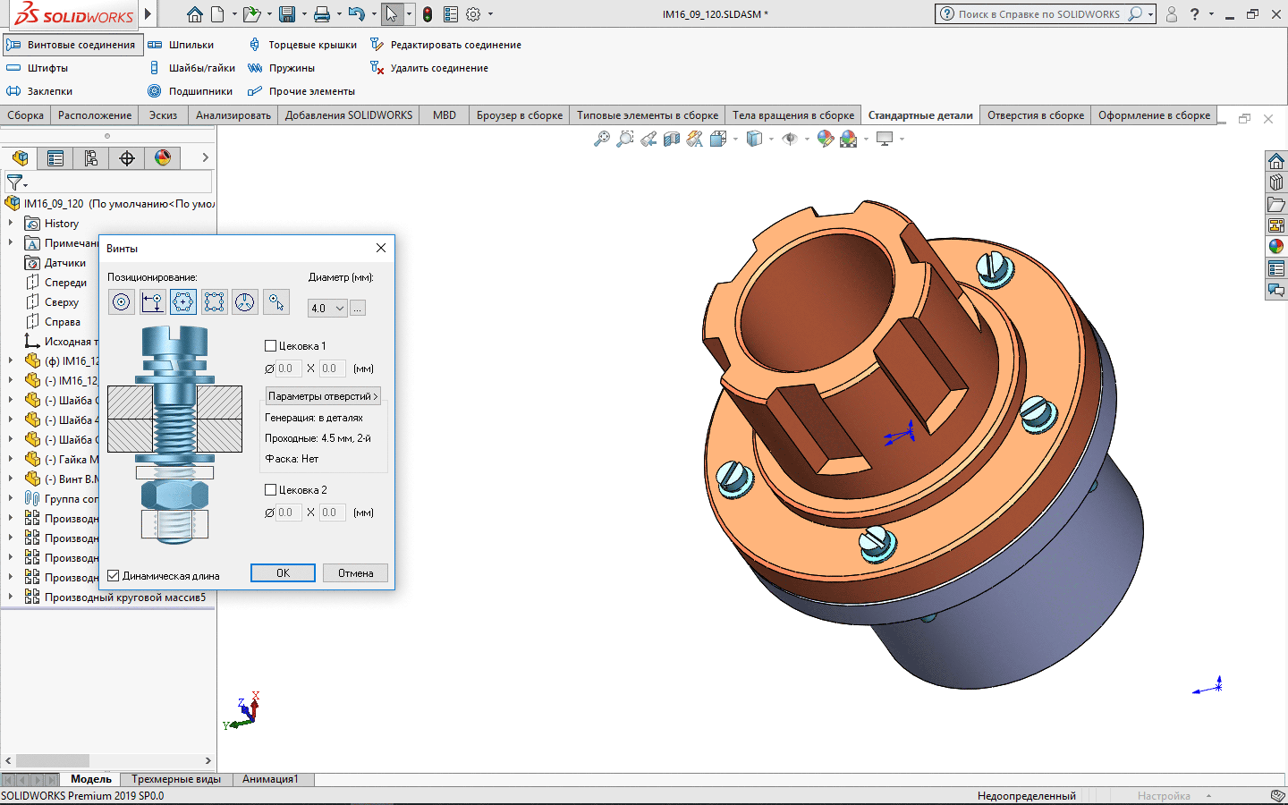
Task: Open the Заклепки rivets tool
Action: (13, 91)
